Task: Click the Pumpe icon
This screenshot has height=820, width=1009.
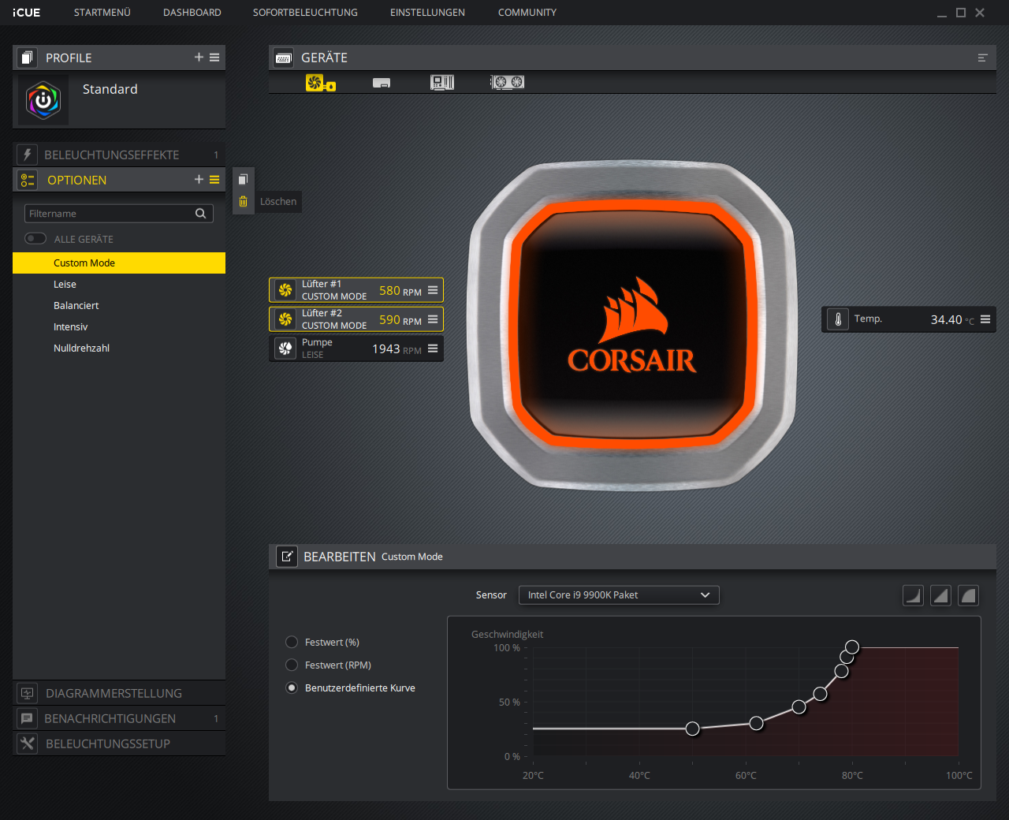Action: (x=285, y=348)
